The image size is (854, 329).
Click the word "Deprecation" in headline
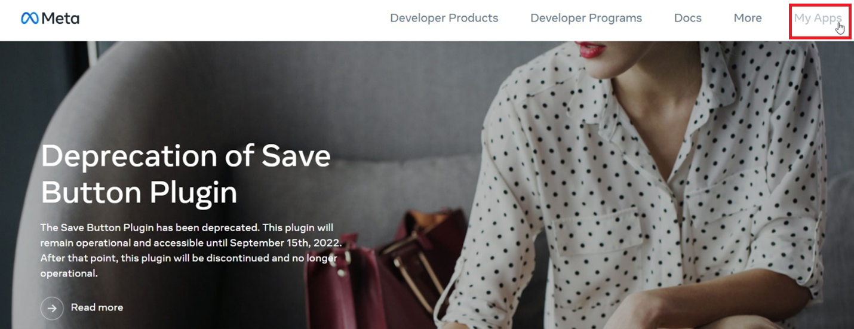pyautogui.click(x=129, y=156)
